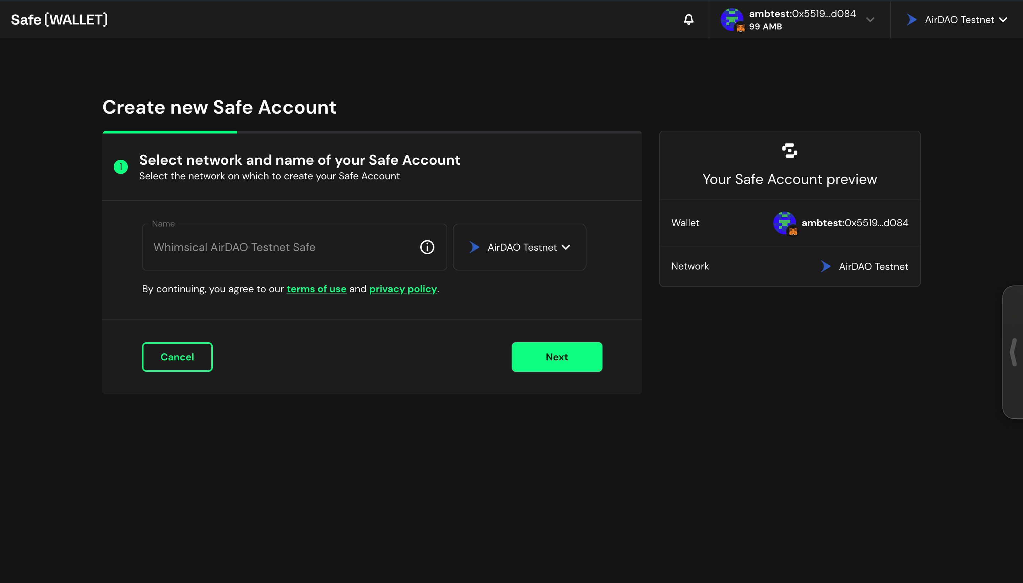Click the 'Create new Safe Account' title
Image resolution: width=1023 pixels, height=583 pixels.
(220, 107)
